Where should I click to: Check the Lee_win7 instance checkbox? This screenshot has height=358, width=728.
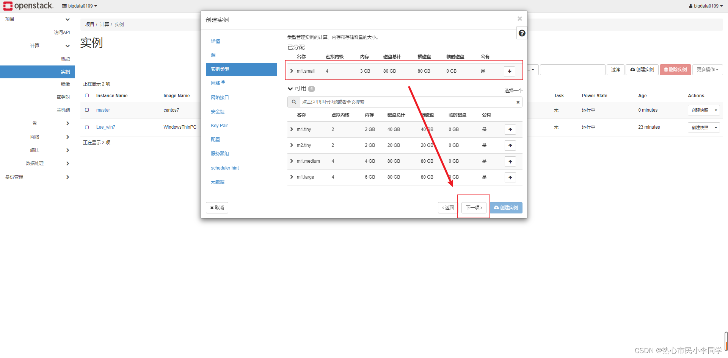pyautogui.click(x=87, y=127)
